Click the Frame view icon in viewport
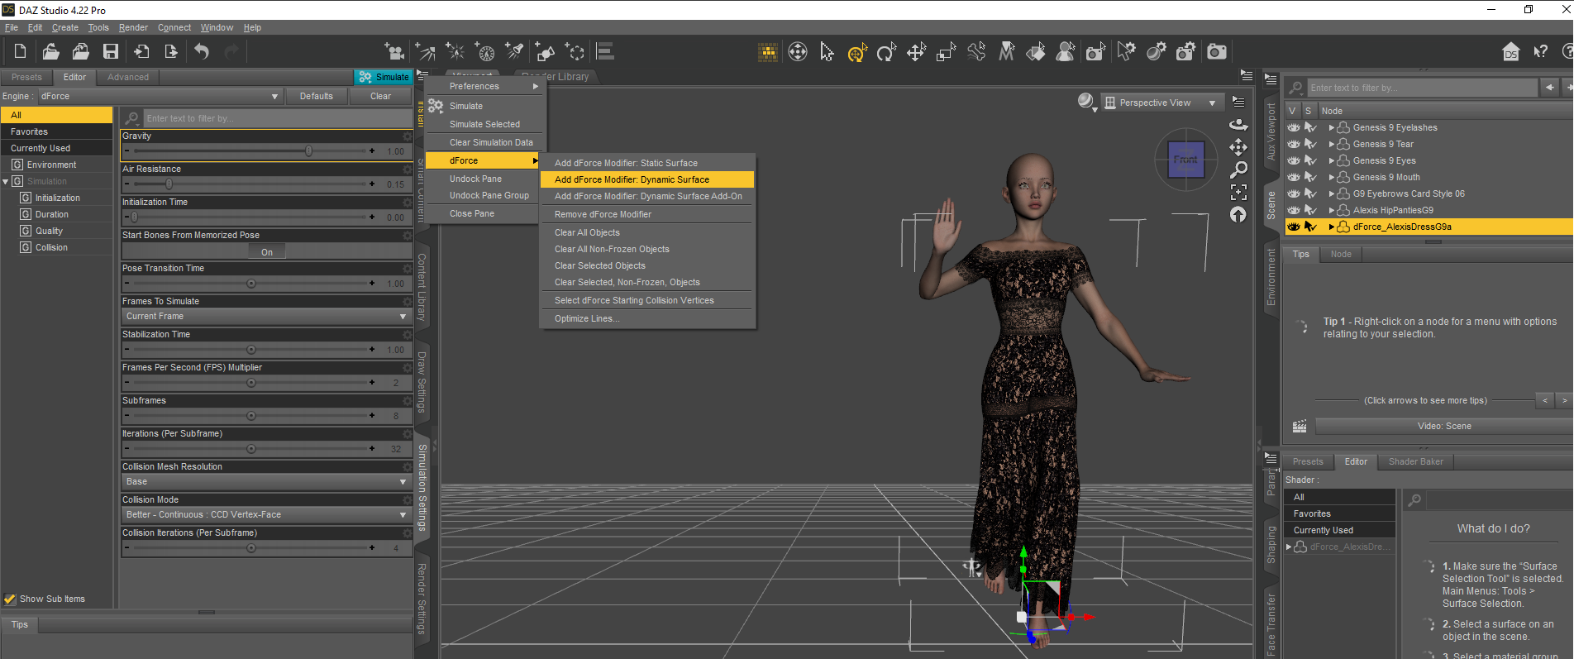The height and width of the screenshot is (659, 1574). click(1238, 192)
